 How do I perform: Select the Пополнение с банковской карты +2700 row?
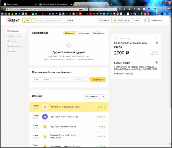[x=69, y=107]
